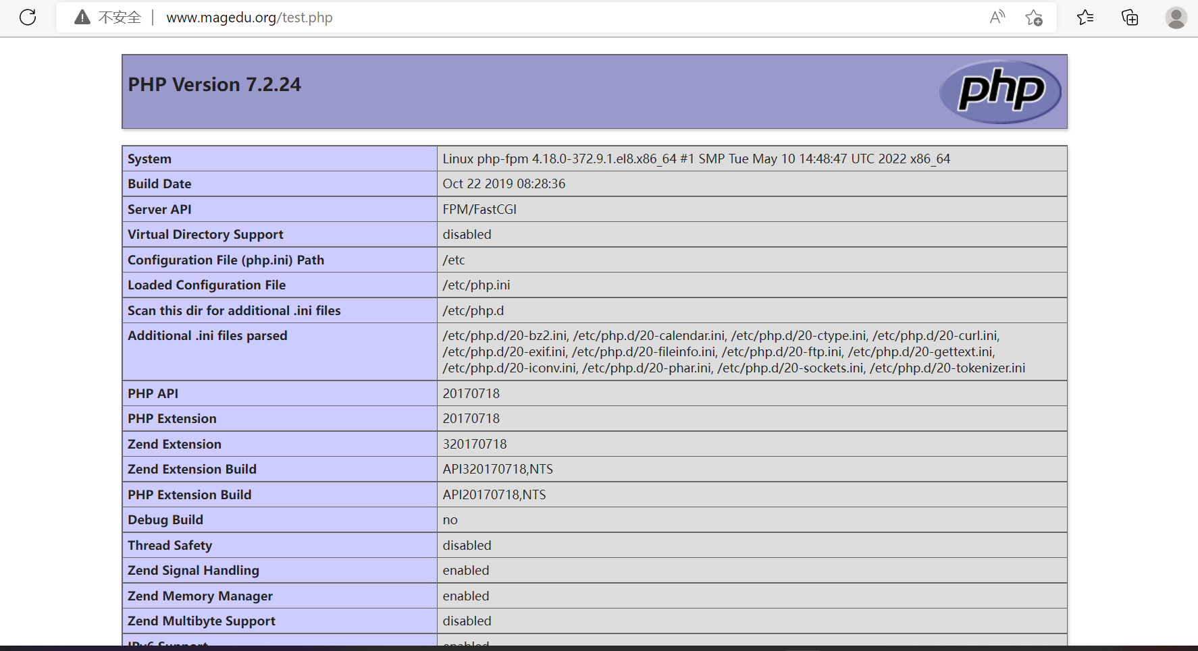Click the 'Zend Memory Manager' label
The height and width of the screenshot is (651, 1198).
201,596
